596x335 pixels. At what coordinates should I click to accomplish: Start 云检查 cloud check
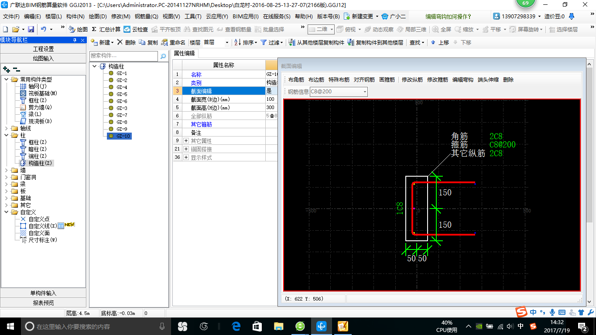(x=136, y=29)
